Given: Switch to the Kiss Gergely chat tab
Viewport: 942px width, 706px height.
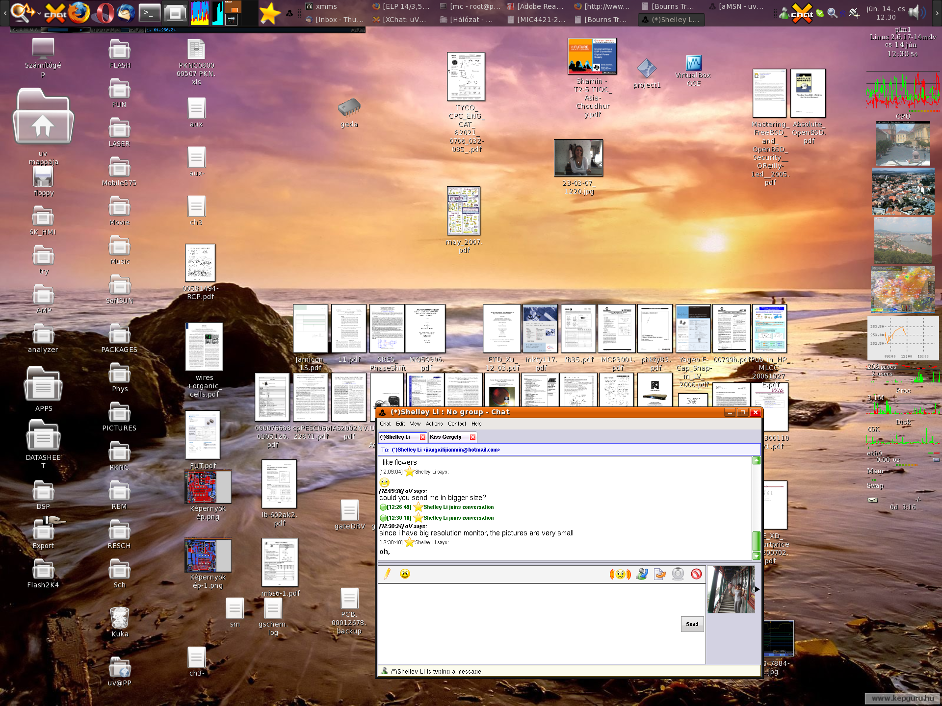Looking at the screenshot, I should point(445,437).
